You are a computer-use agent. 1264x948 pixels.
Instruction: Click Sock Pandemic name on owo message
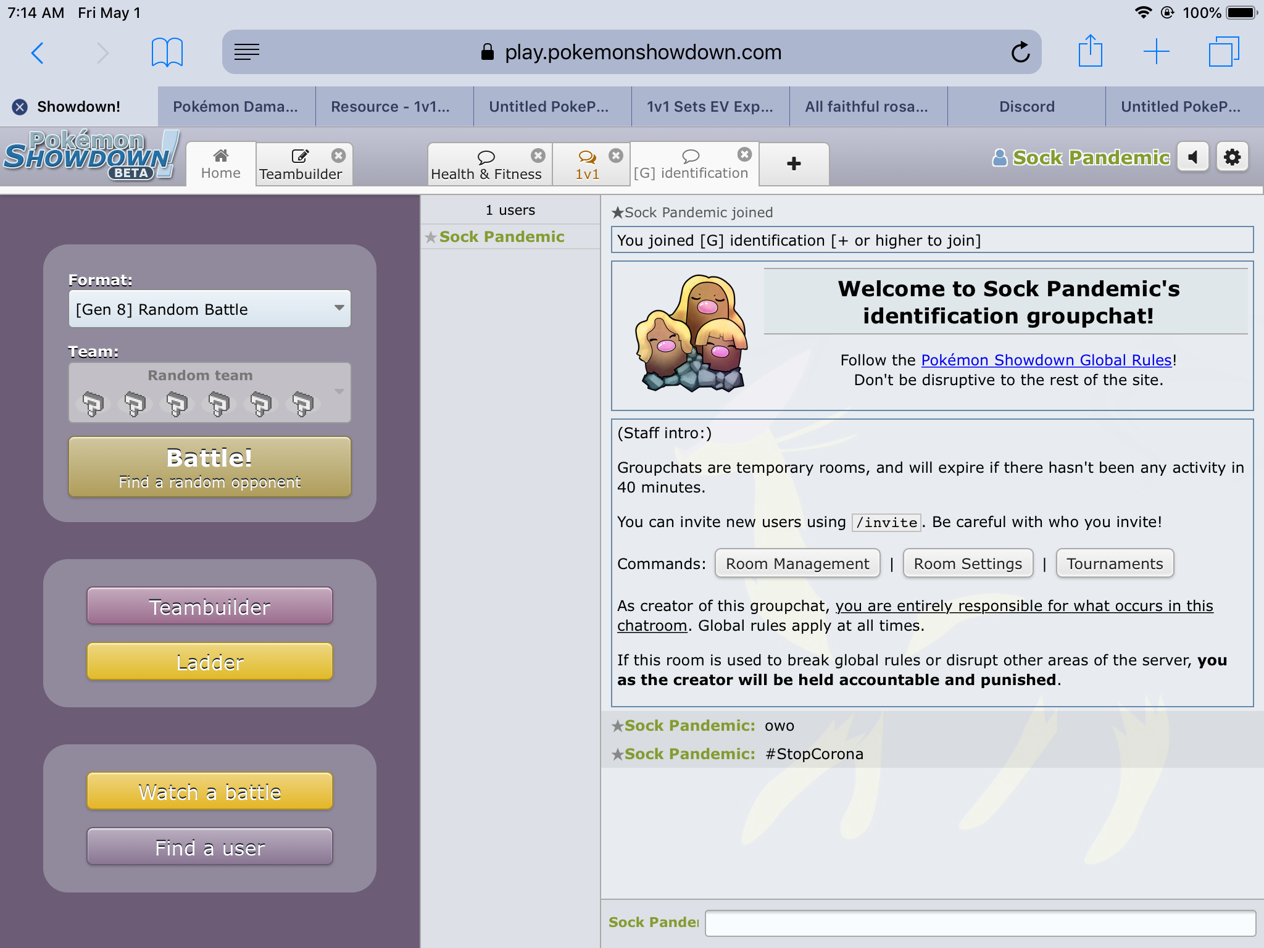[689, 726]
